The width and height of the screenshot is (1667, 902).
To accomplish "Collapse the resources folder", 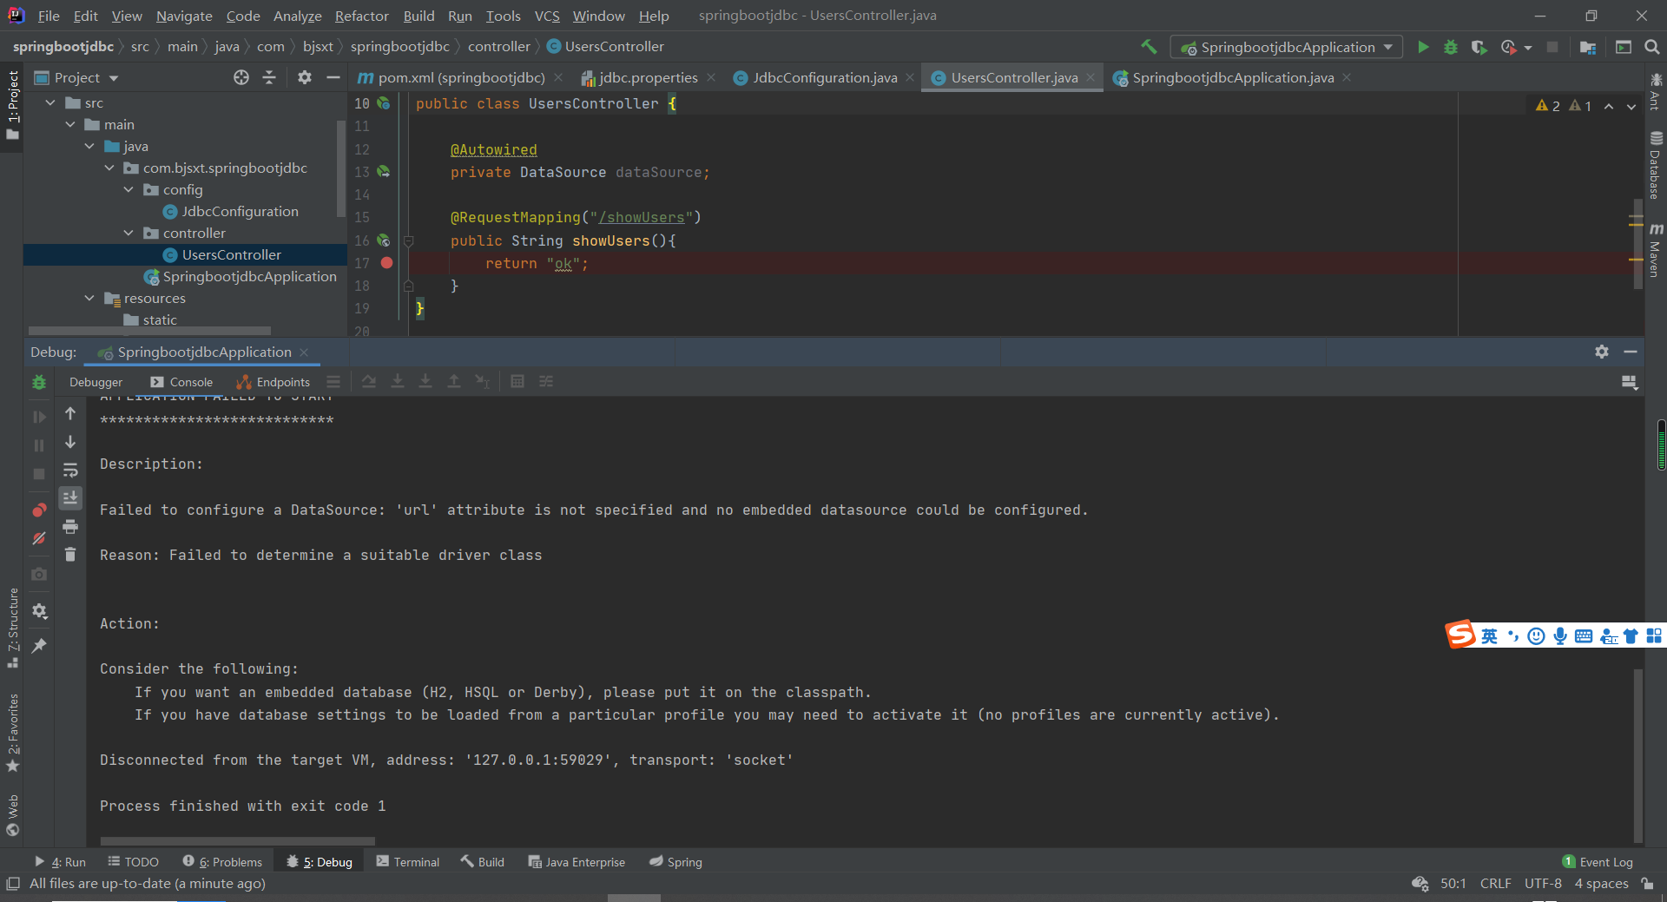I will [x=89, y=298].
